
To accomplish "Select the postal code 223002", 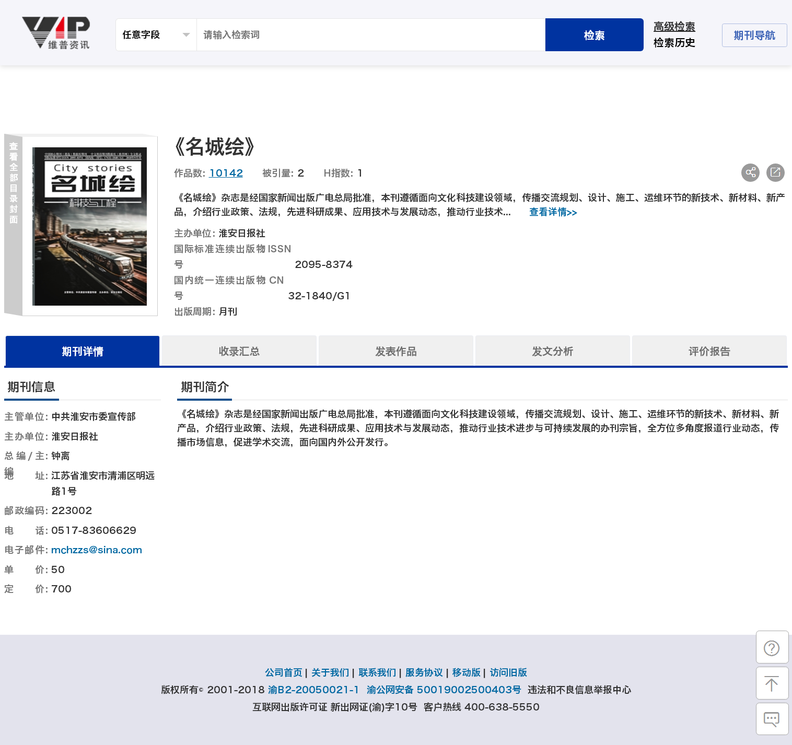I will pyautogui.click(x=72, y=510).
